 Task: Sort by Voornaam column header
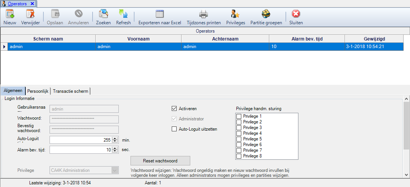tap(138, 39)
